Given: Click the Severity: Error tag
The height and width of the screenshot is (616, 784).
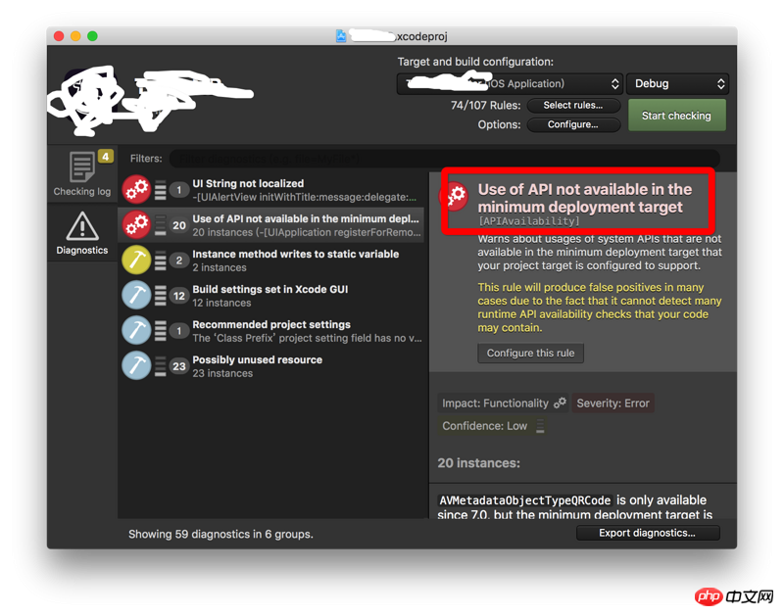Looking at the screenshot, I should 613,403.
